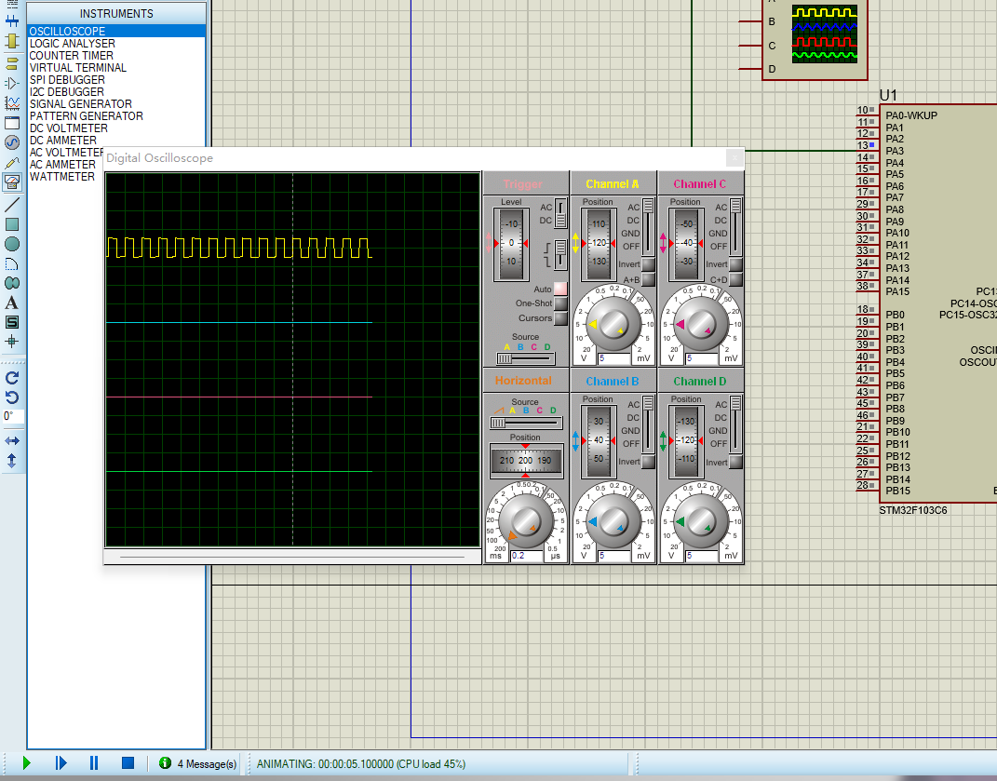Stop the simulation with the square button
Screen dimensions: 997x781
[x=128, y=763]
